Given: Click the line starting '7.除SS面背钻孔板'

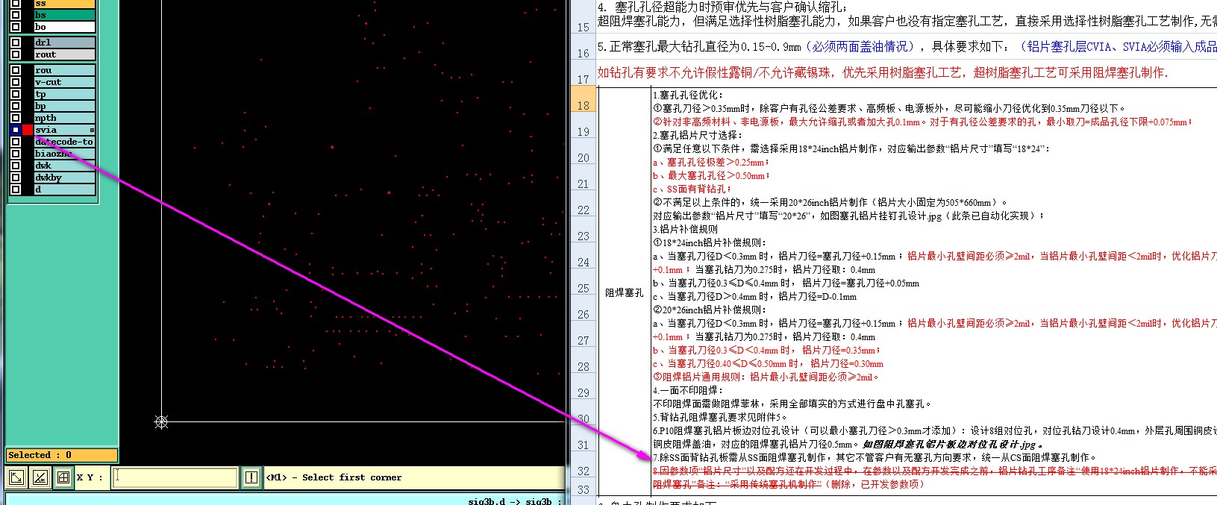Looking at the screenshot, I should (x=874, y=457).
